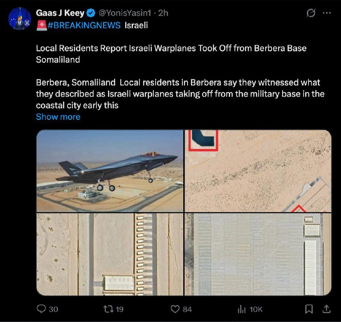This screenshot has height=322, width=341.
Task: Open the fighter jet photo
Action: tap(110, 171)
